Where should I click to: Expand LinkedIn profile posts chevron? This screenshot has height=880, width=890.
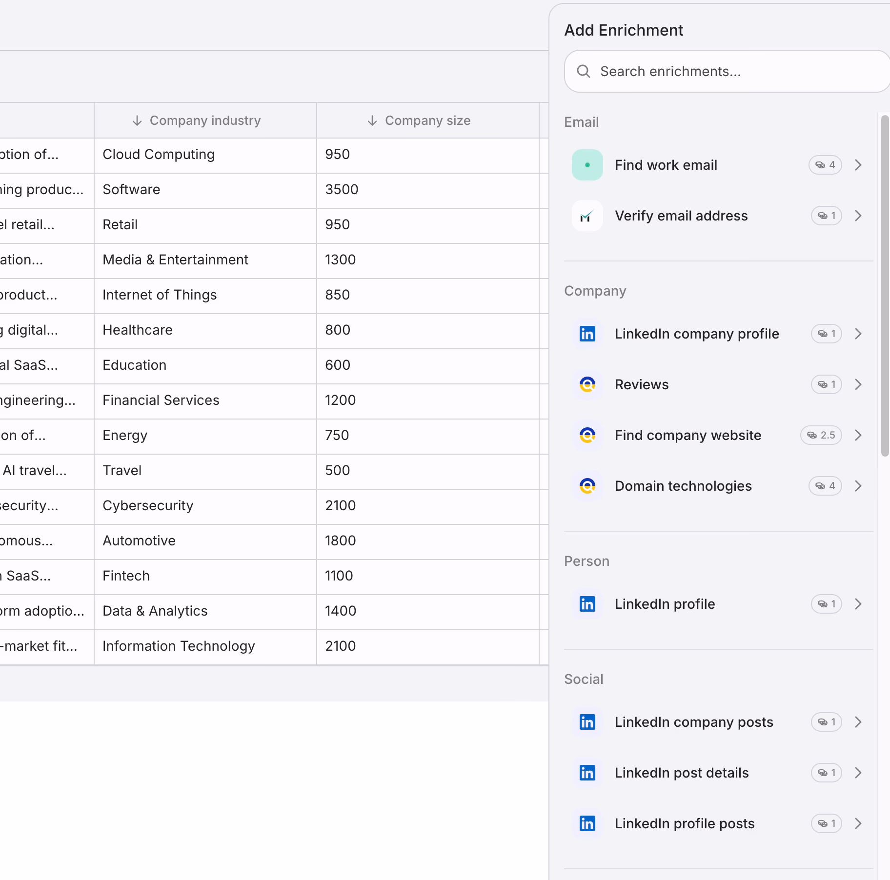pyautogui.click(x=858, y=823)
